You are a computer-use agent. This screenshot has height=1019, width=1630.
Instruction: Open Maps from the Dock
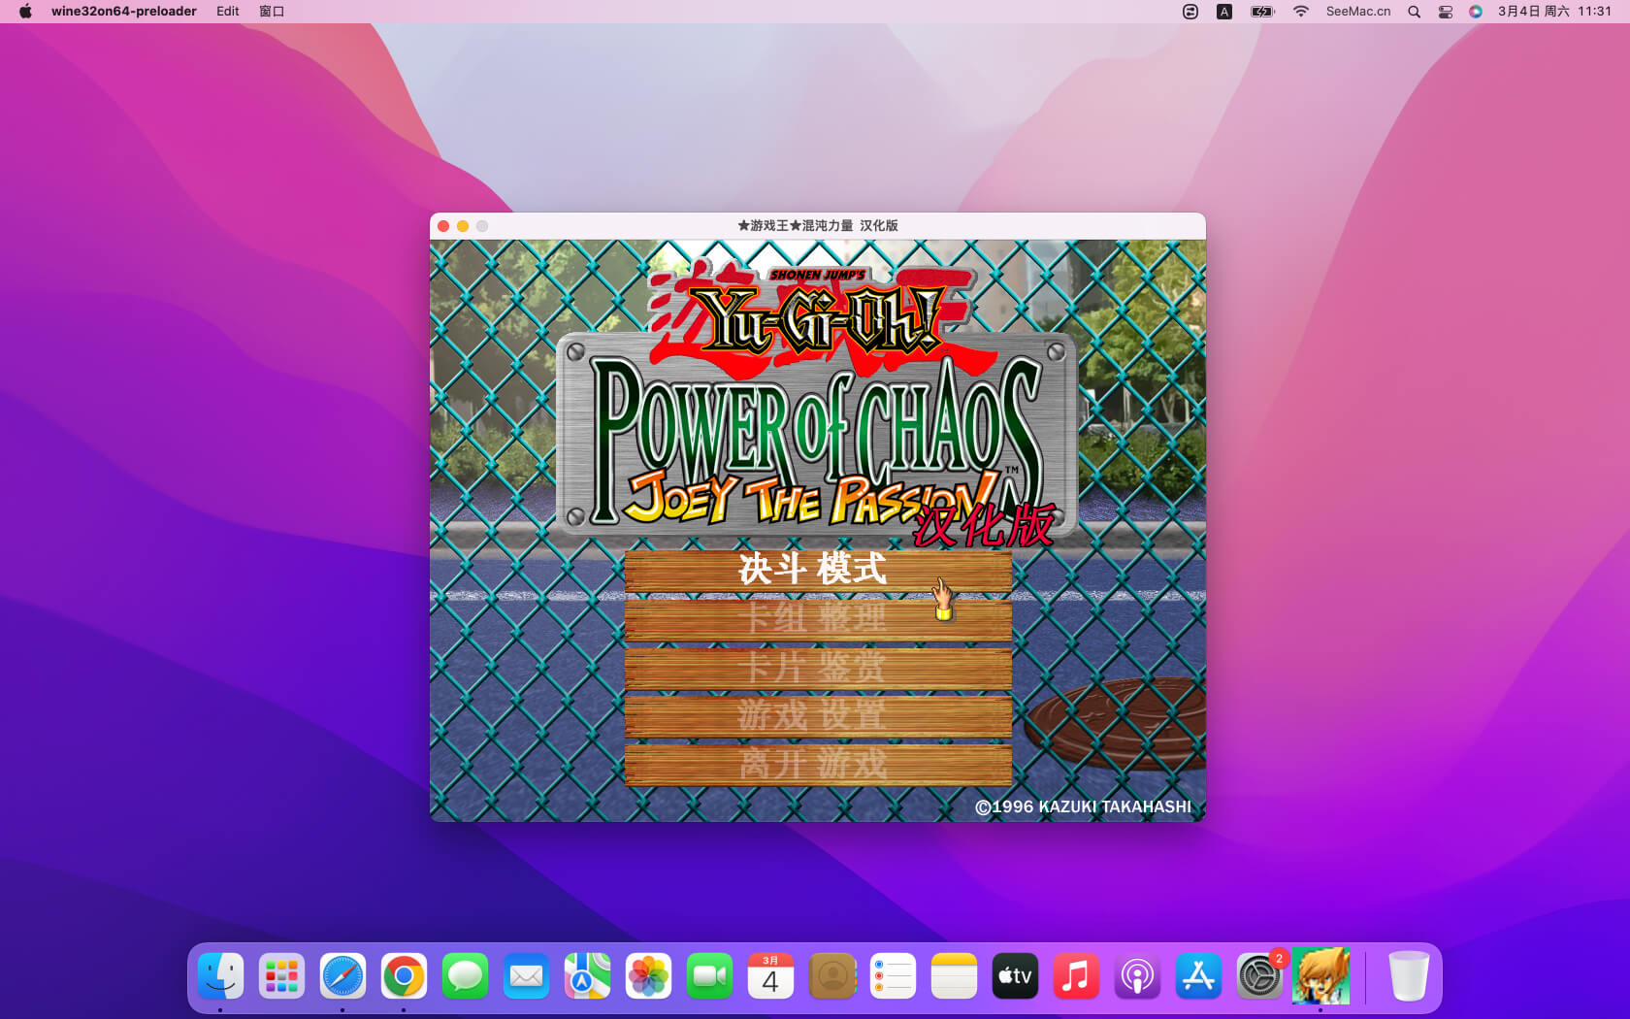coord(587,975)
